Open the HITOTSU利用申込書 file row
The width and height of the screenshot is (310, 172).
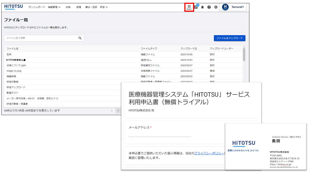tap(123, 60)
